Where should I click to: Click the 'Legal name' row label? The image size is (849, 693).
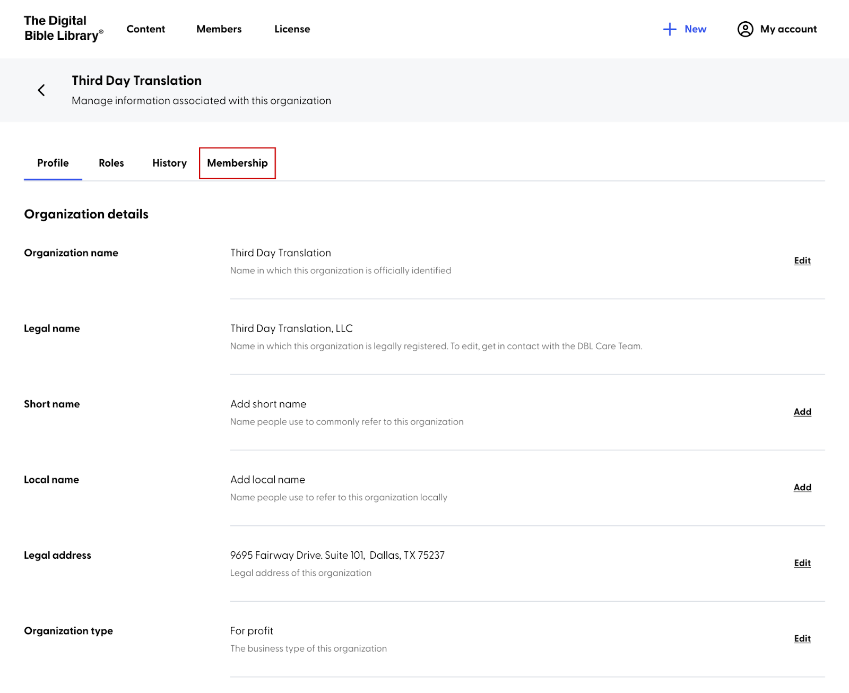pyautogui.click(x=52, y=328)
